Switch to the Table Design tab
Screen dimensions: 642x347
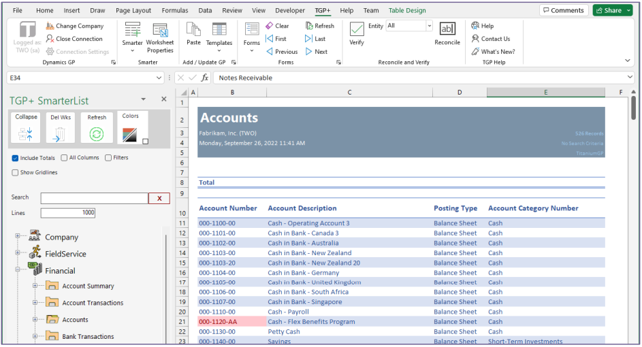point(407,11)
